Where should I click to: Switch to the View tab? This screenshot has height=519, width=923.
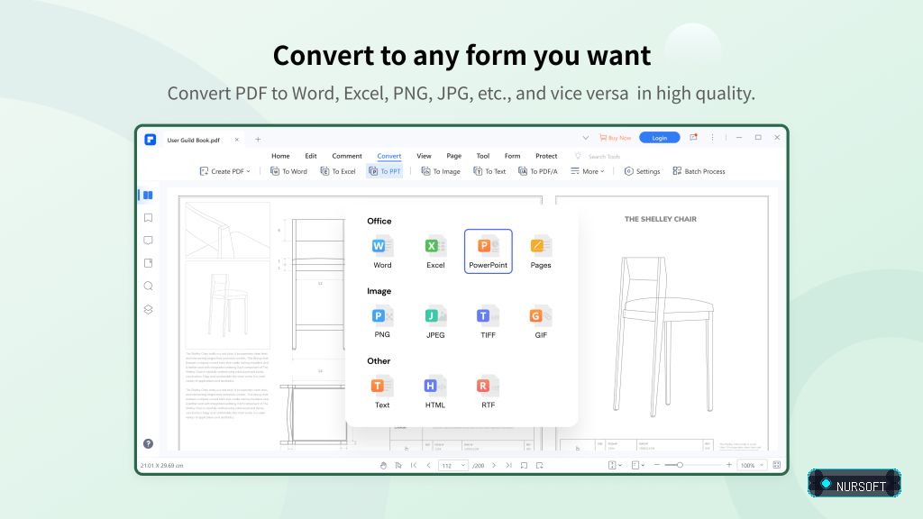click(x=424, y=156)
